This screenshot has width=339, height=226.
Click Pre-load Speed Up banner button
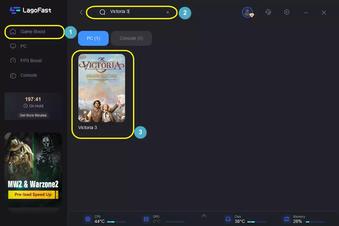tap(33, 194)
